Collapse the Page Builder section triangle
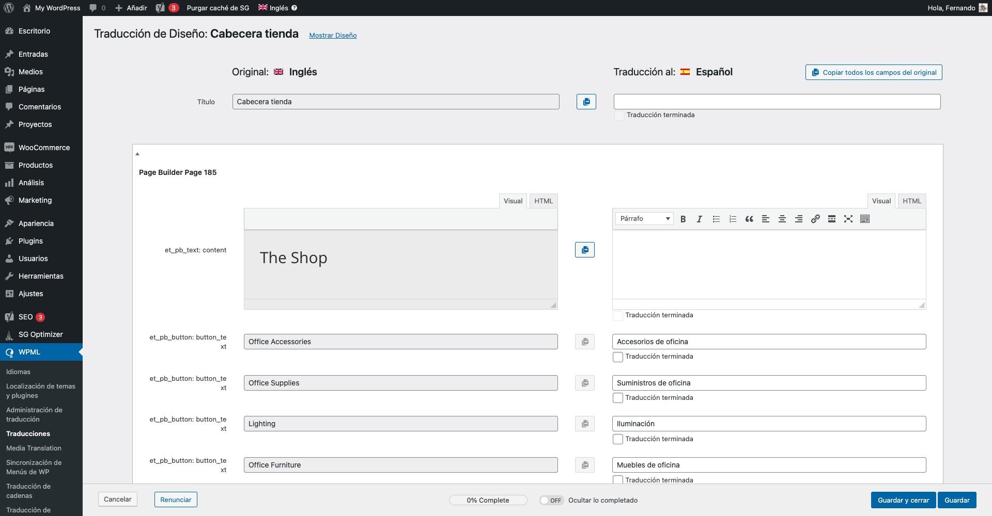The height and width of the screenshot is (516, 992). pos(137,154)
